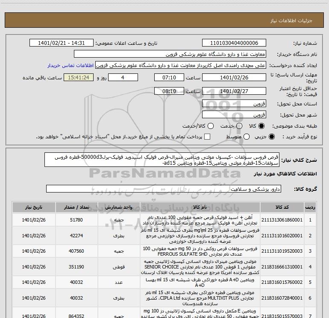Click the FERROUS SULFATE SHD item name
The image size is (329, 318).
click(x=200, y=251)
